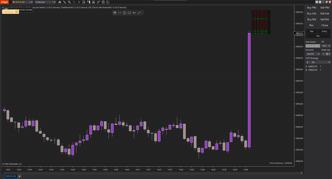332x179 pixels.
Task: Click the Close position button
Action: tap(325, 25)
